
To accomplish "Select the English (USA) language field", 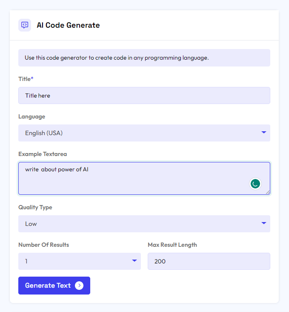I will [136, 133].
